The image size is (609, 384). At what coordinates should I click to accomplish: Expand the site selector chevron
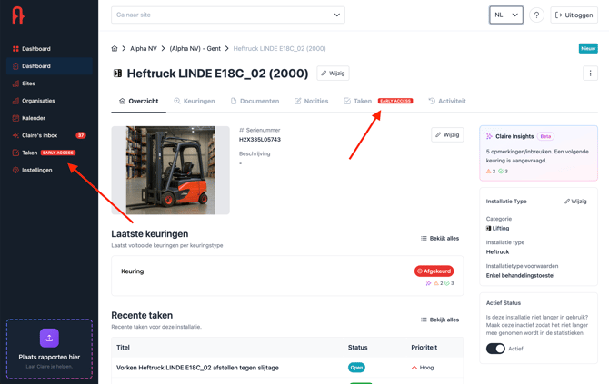tap(336, 15)
